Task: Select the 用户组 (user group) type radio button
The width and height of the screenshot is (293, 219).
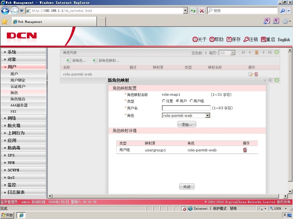Action: coord(191,101)
